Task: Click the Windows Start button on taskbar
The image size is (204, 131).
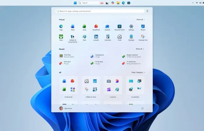Action: pyautogui.click(x=75, y=3)
